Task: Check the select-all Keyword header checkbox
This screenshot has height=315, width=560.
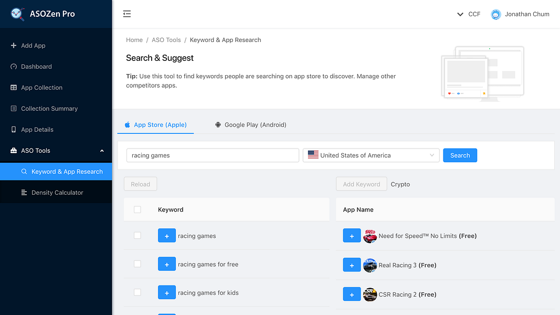Action: tap(138, 209)
